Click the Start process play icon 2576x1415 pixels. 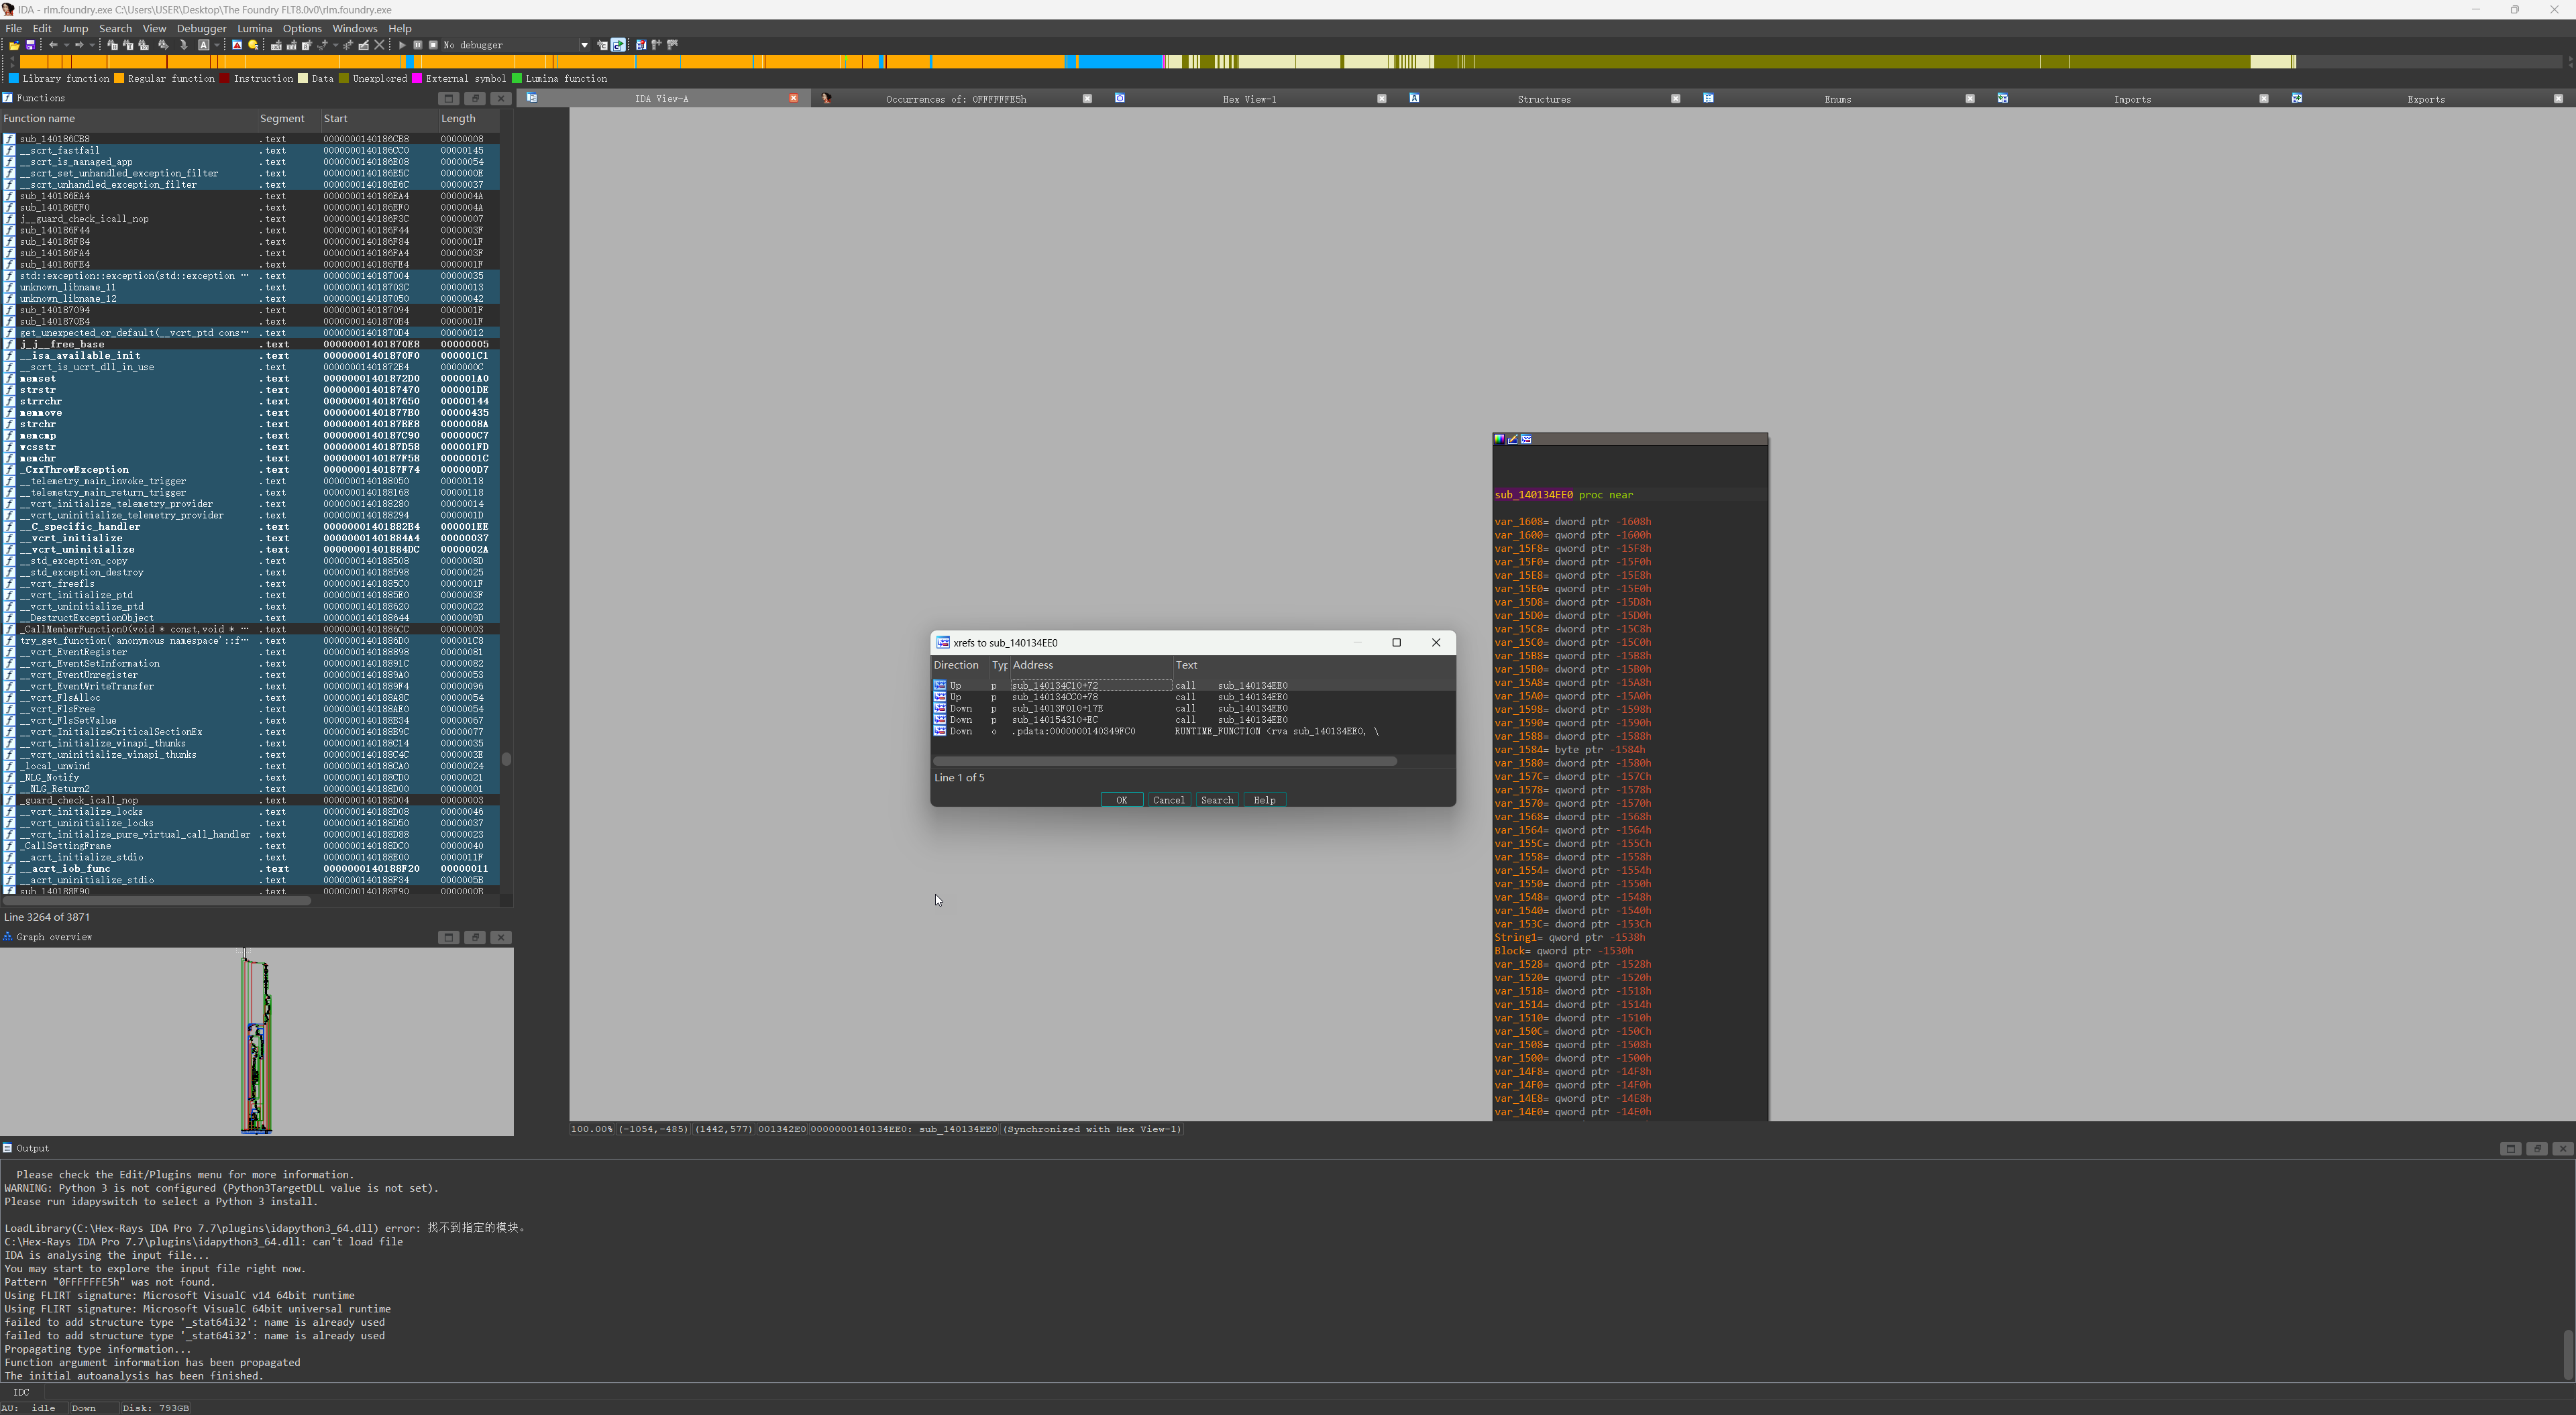tap(402, 45)
